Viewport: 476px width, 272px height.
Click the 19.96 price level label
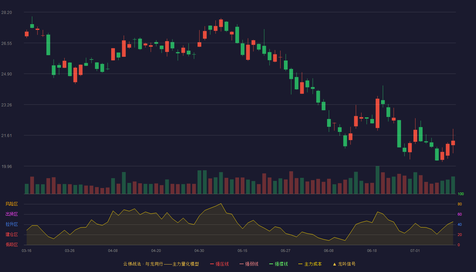(6, 166)
